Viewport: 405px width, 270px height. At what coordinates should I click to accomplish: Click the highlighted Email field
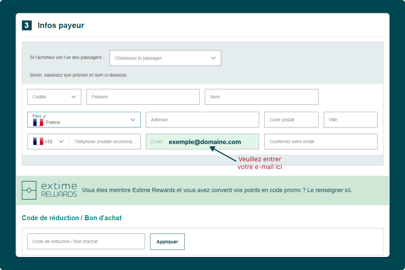coord(202,142)
